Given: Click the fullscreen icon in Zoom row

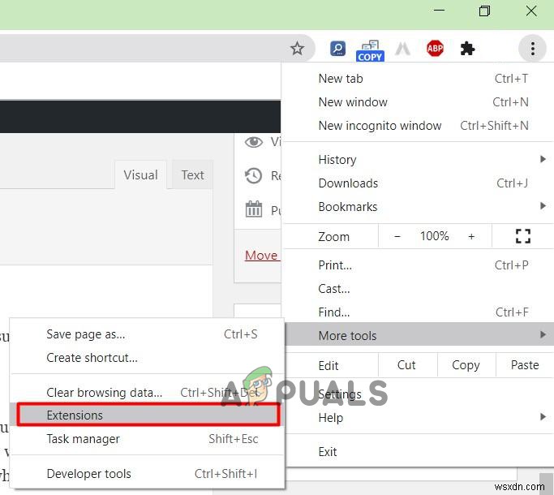Looking at the screenshot, I should pyautogui.click(x=523, y=236).
